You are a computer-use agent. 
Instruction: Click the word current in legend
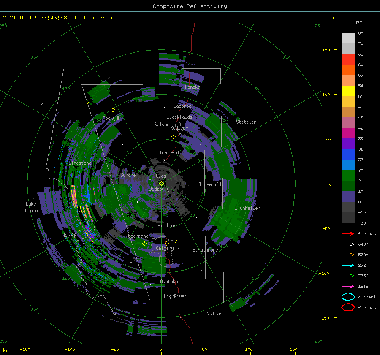[x=366, y=297]
